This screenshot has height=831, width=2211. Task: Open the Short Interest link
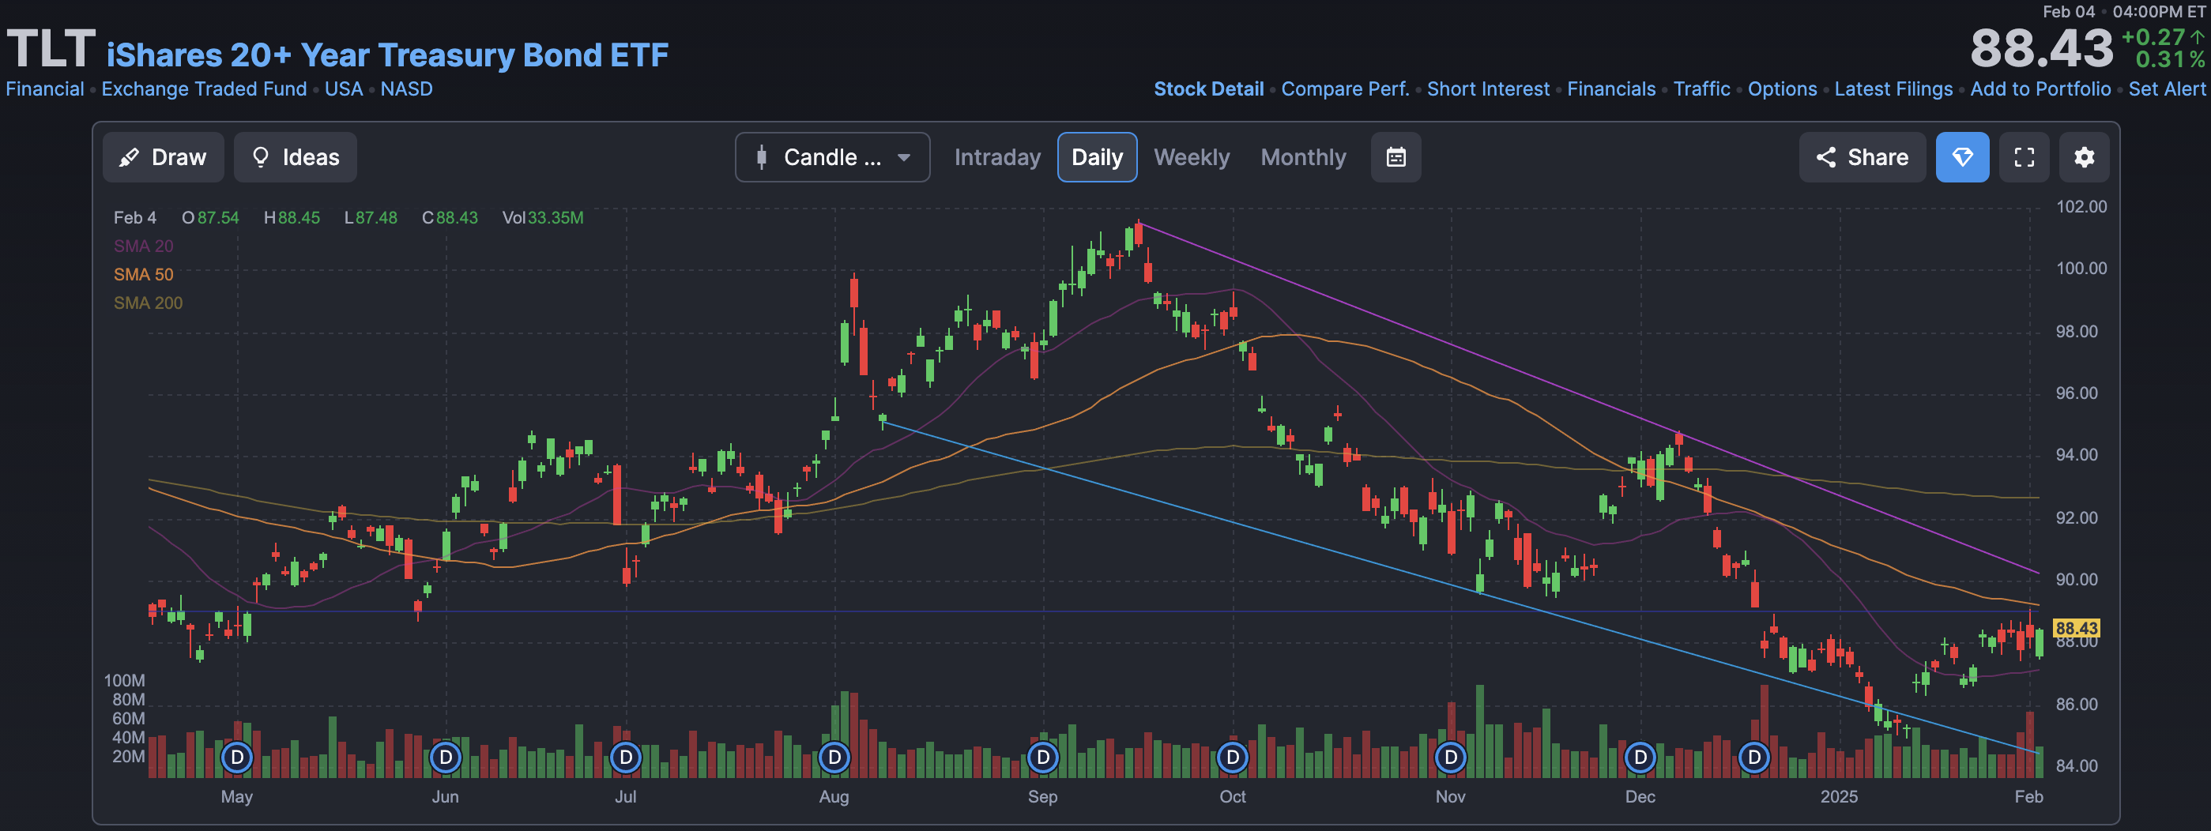1488,89
